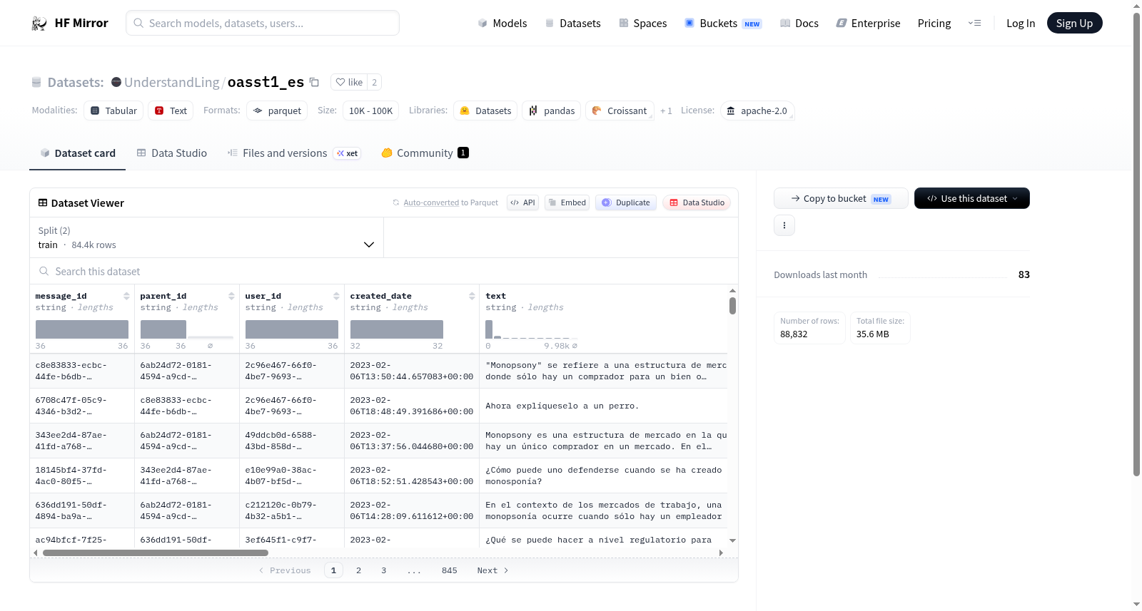The width and height of the screenshot is (1142, 611).
Task: Click the Dataset Viewer table icon
Action: tap(43, 202)
